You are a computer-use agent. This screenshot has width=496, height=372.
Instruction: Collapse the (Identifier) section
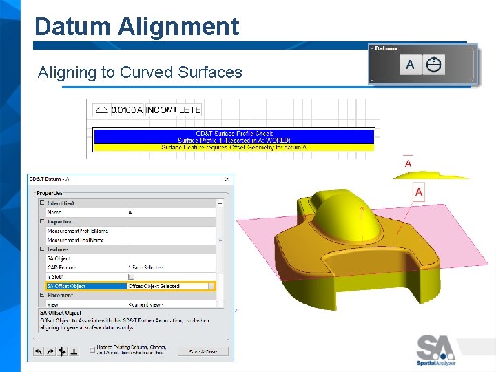coord(42,203)
